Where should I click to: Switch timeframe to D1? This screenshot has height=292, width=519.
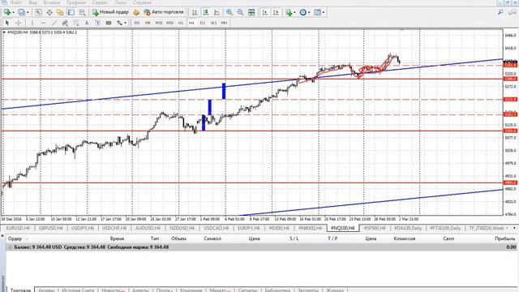(x=203, y=23)
